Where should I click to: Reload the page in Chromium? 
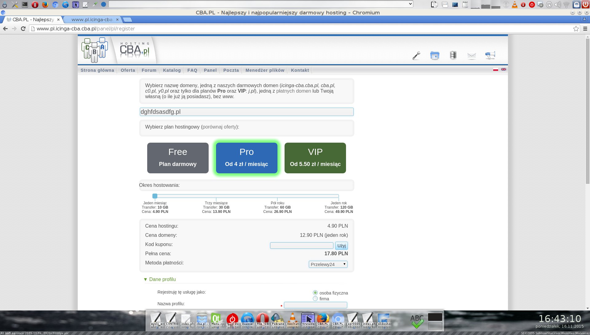pyautogui.click(x=23, y=29)
